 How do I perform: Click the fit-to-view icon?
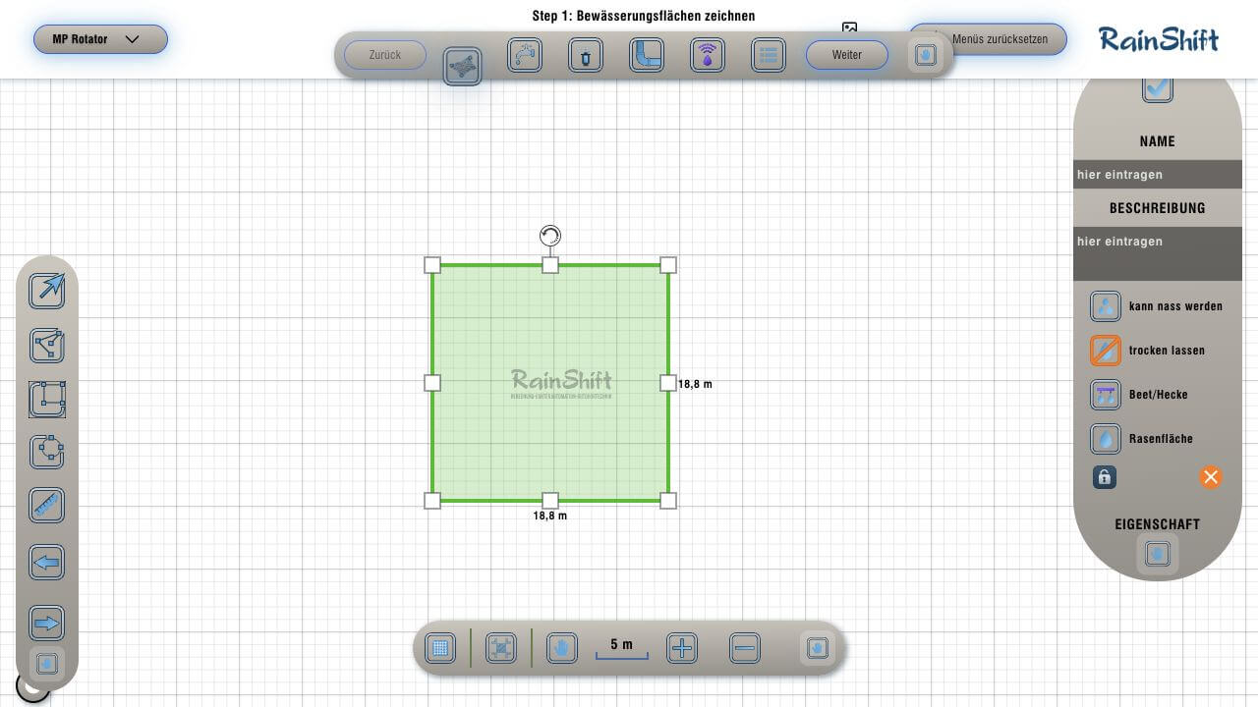tap(501, 648)
